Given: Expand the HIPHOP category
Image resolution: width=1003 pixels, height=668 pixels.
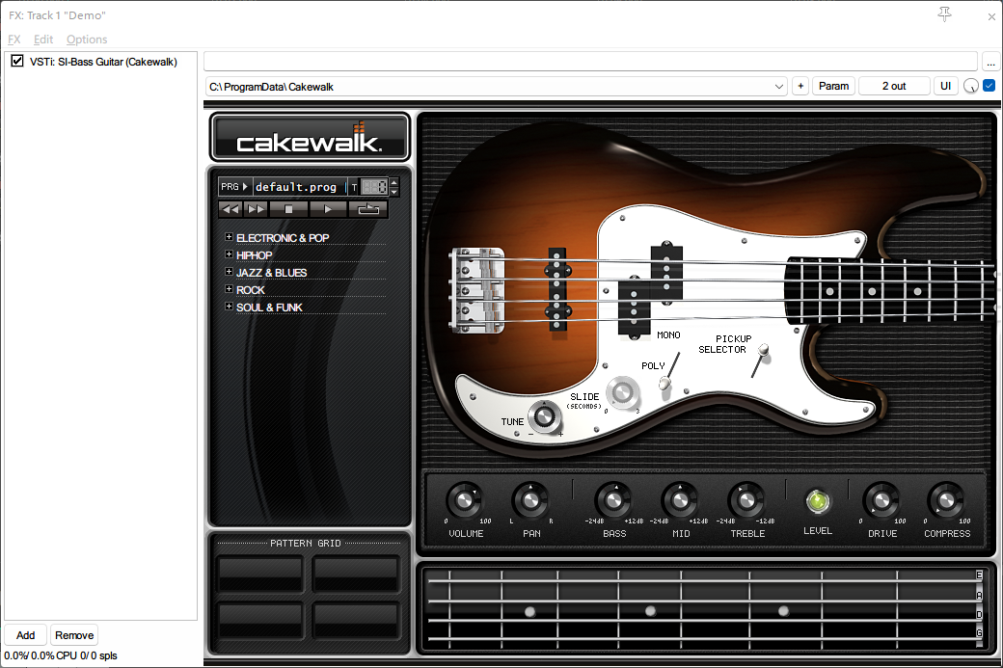Looking at the screenshot, I should (229, 254).
